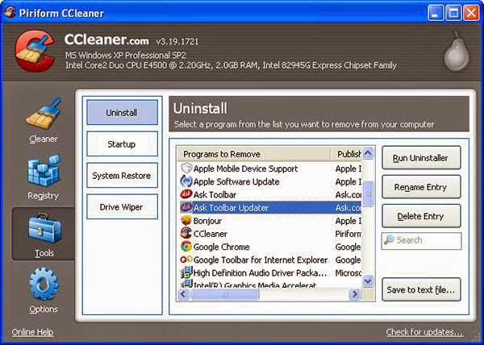Select the Google Chrome entry
484x345 pixels.
pos(270,247)
